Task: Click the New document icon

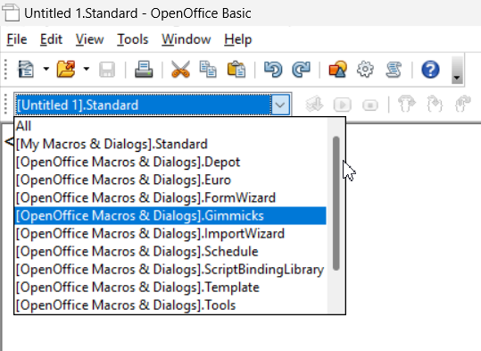Action: click(x=26, y=69)
